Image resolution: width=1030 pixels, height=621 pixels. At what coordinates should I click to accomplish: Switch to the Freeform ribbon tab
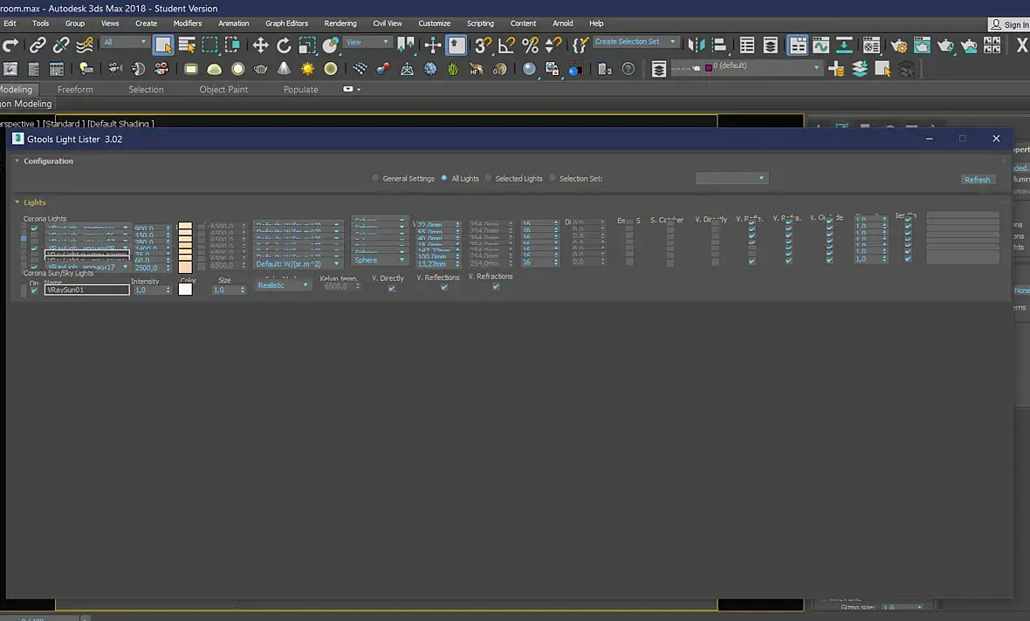point(75,89)
